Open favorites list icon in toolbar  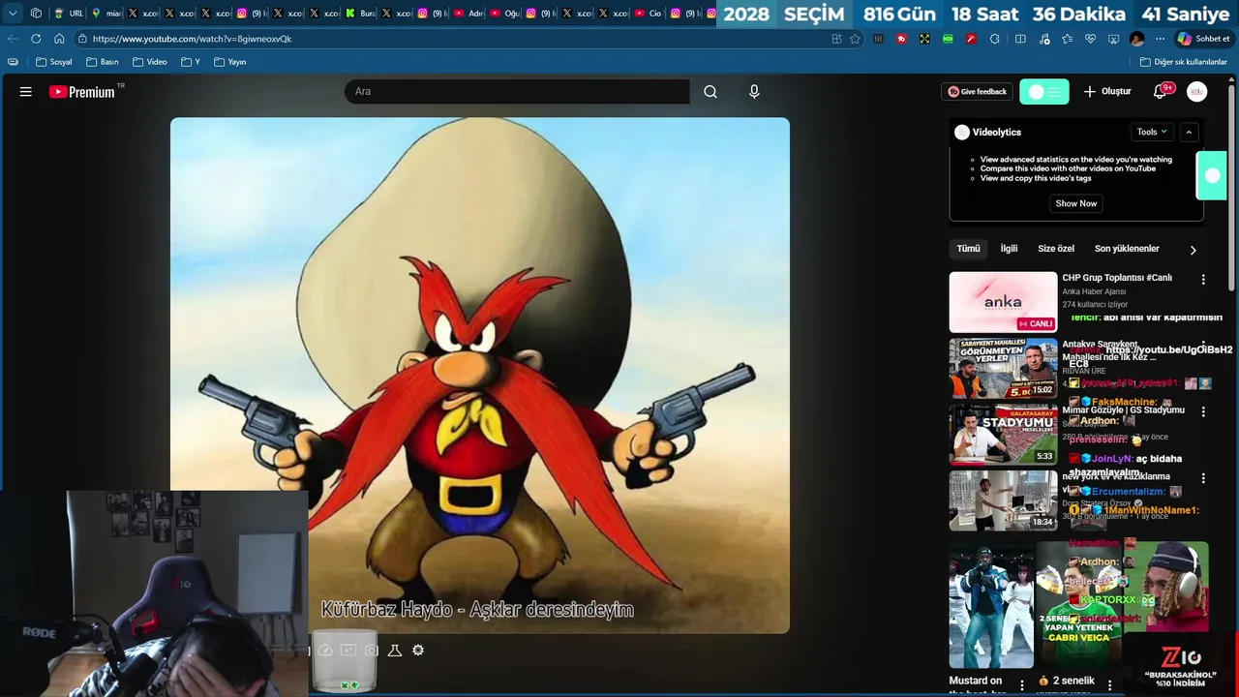(1067, 39)
